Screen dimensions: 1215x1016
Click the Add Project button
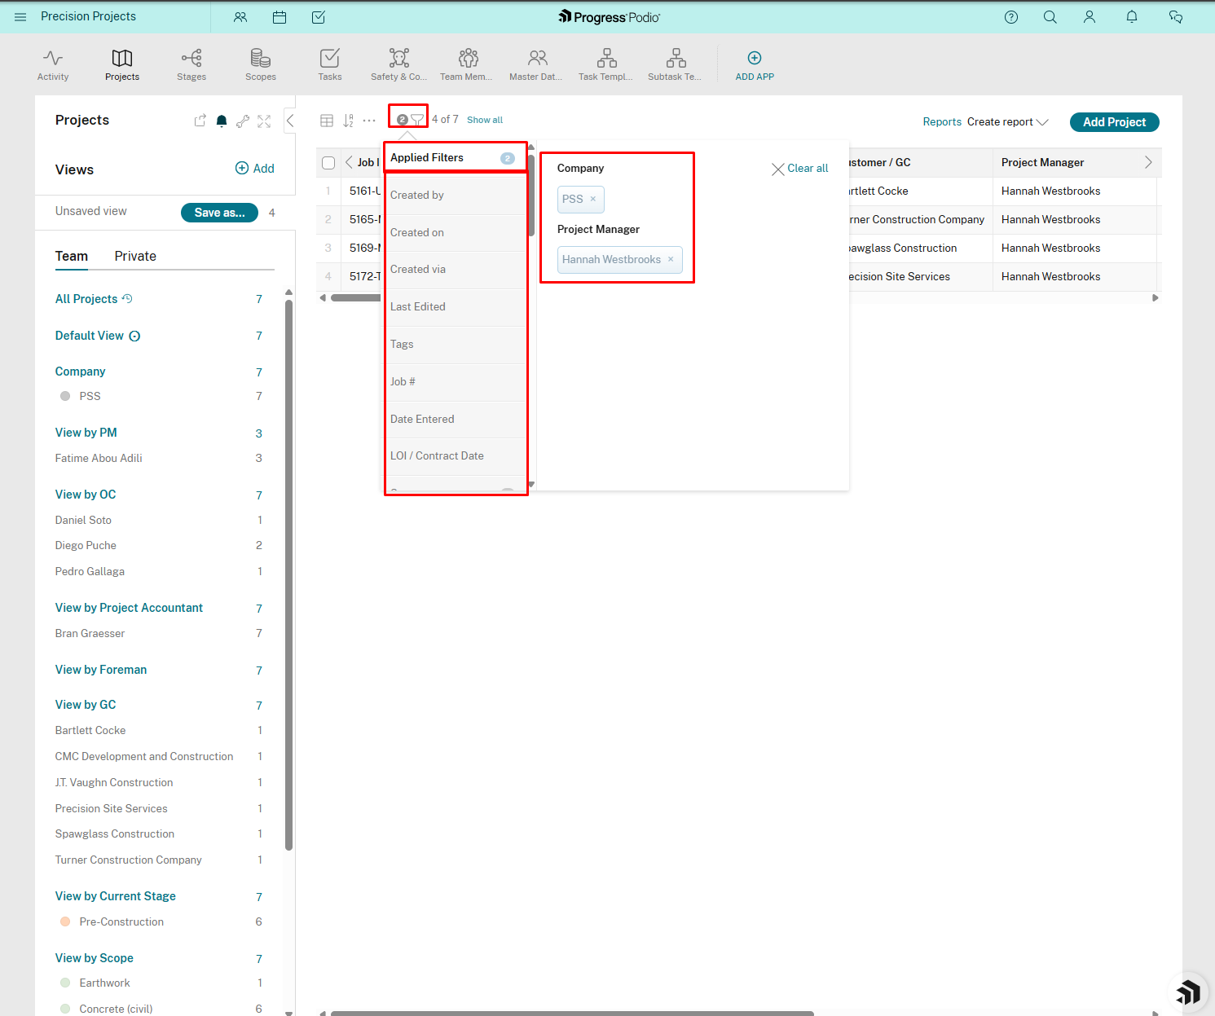(x=1114, y=121)
